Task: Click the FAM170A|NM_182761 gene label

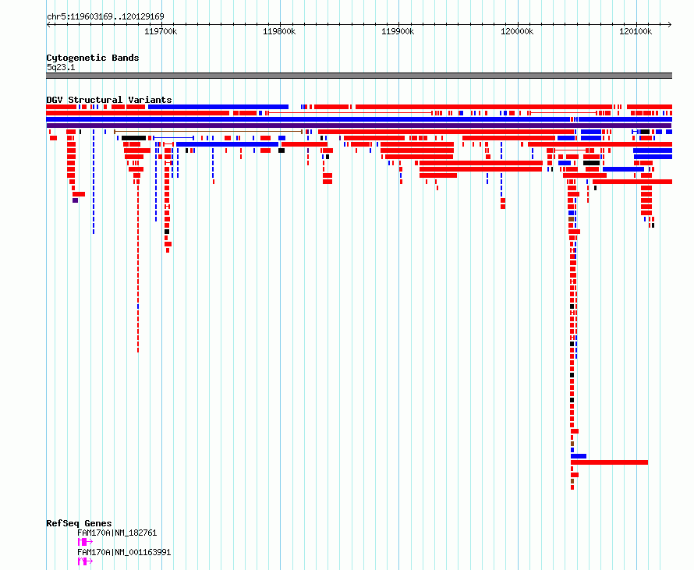Action: [x=117, y=533]
